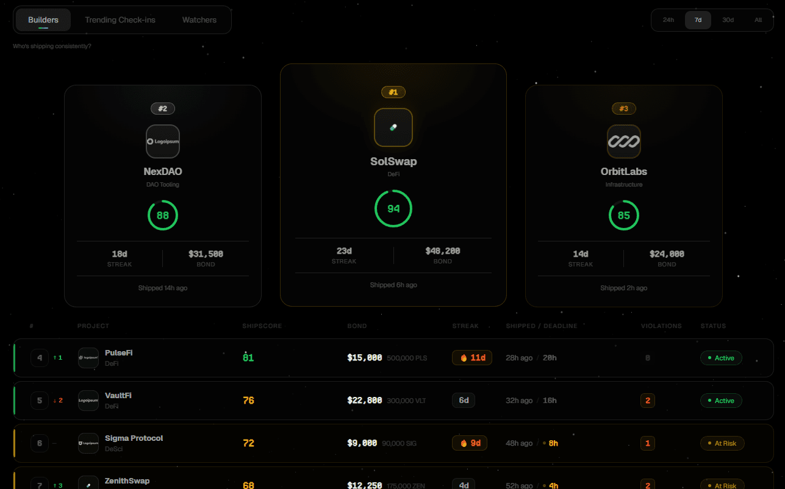Image resolution: width=785 pixels, height=489 pixels.
Task: Switch to the Watchers tab
Action: pos(199,20)
